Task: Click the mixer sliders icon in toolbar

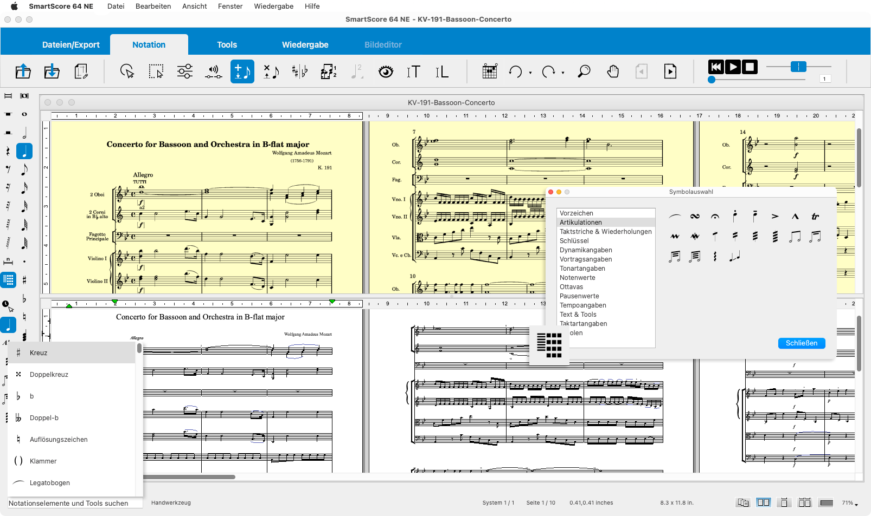Action: click(185, 71)
